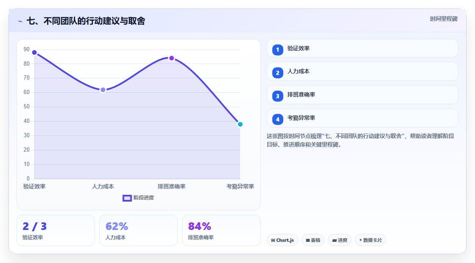
Task: Click the 84% 排班准确率 stat card
Action: pos(221,230)
